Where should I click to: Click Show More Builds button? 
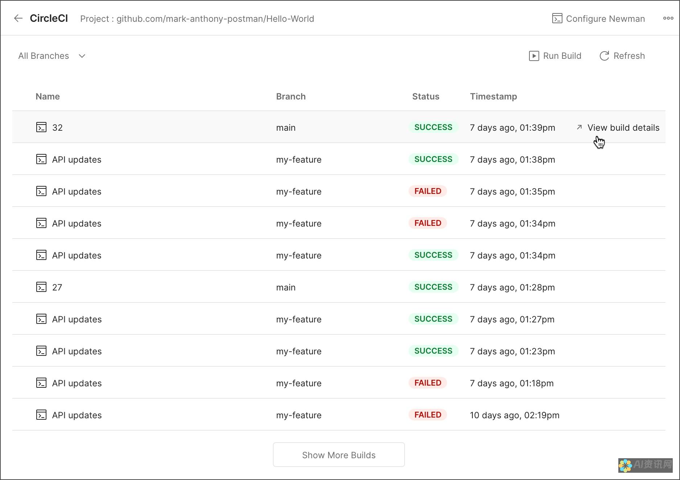(339, 455)
